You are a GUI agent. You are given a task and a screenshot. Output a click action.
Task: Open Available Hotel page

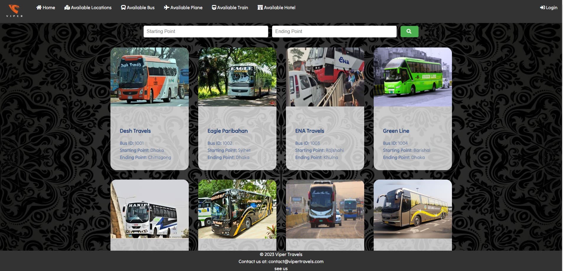276,7
